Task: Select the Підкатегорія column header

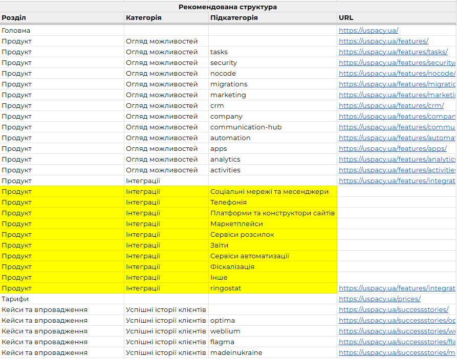Action: [272, 18]
